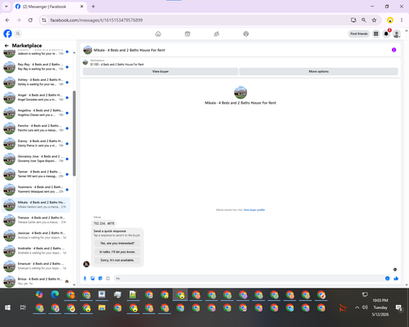Open the Andrielle conversation
The image size is (409, 327).
36,251
